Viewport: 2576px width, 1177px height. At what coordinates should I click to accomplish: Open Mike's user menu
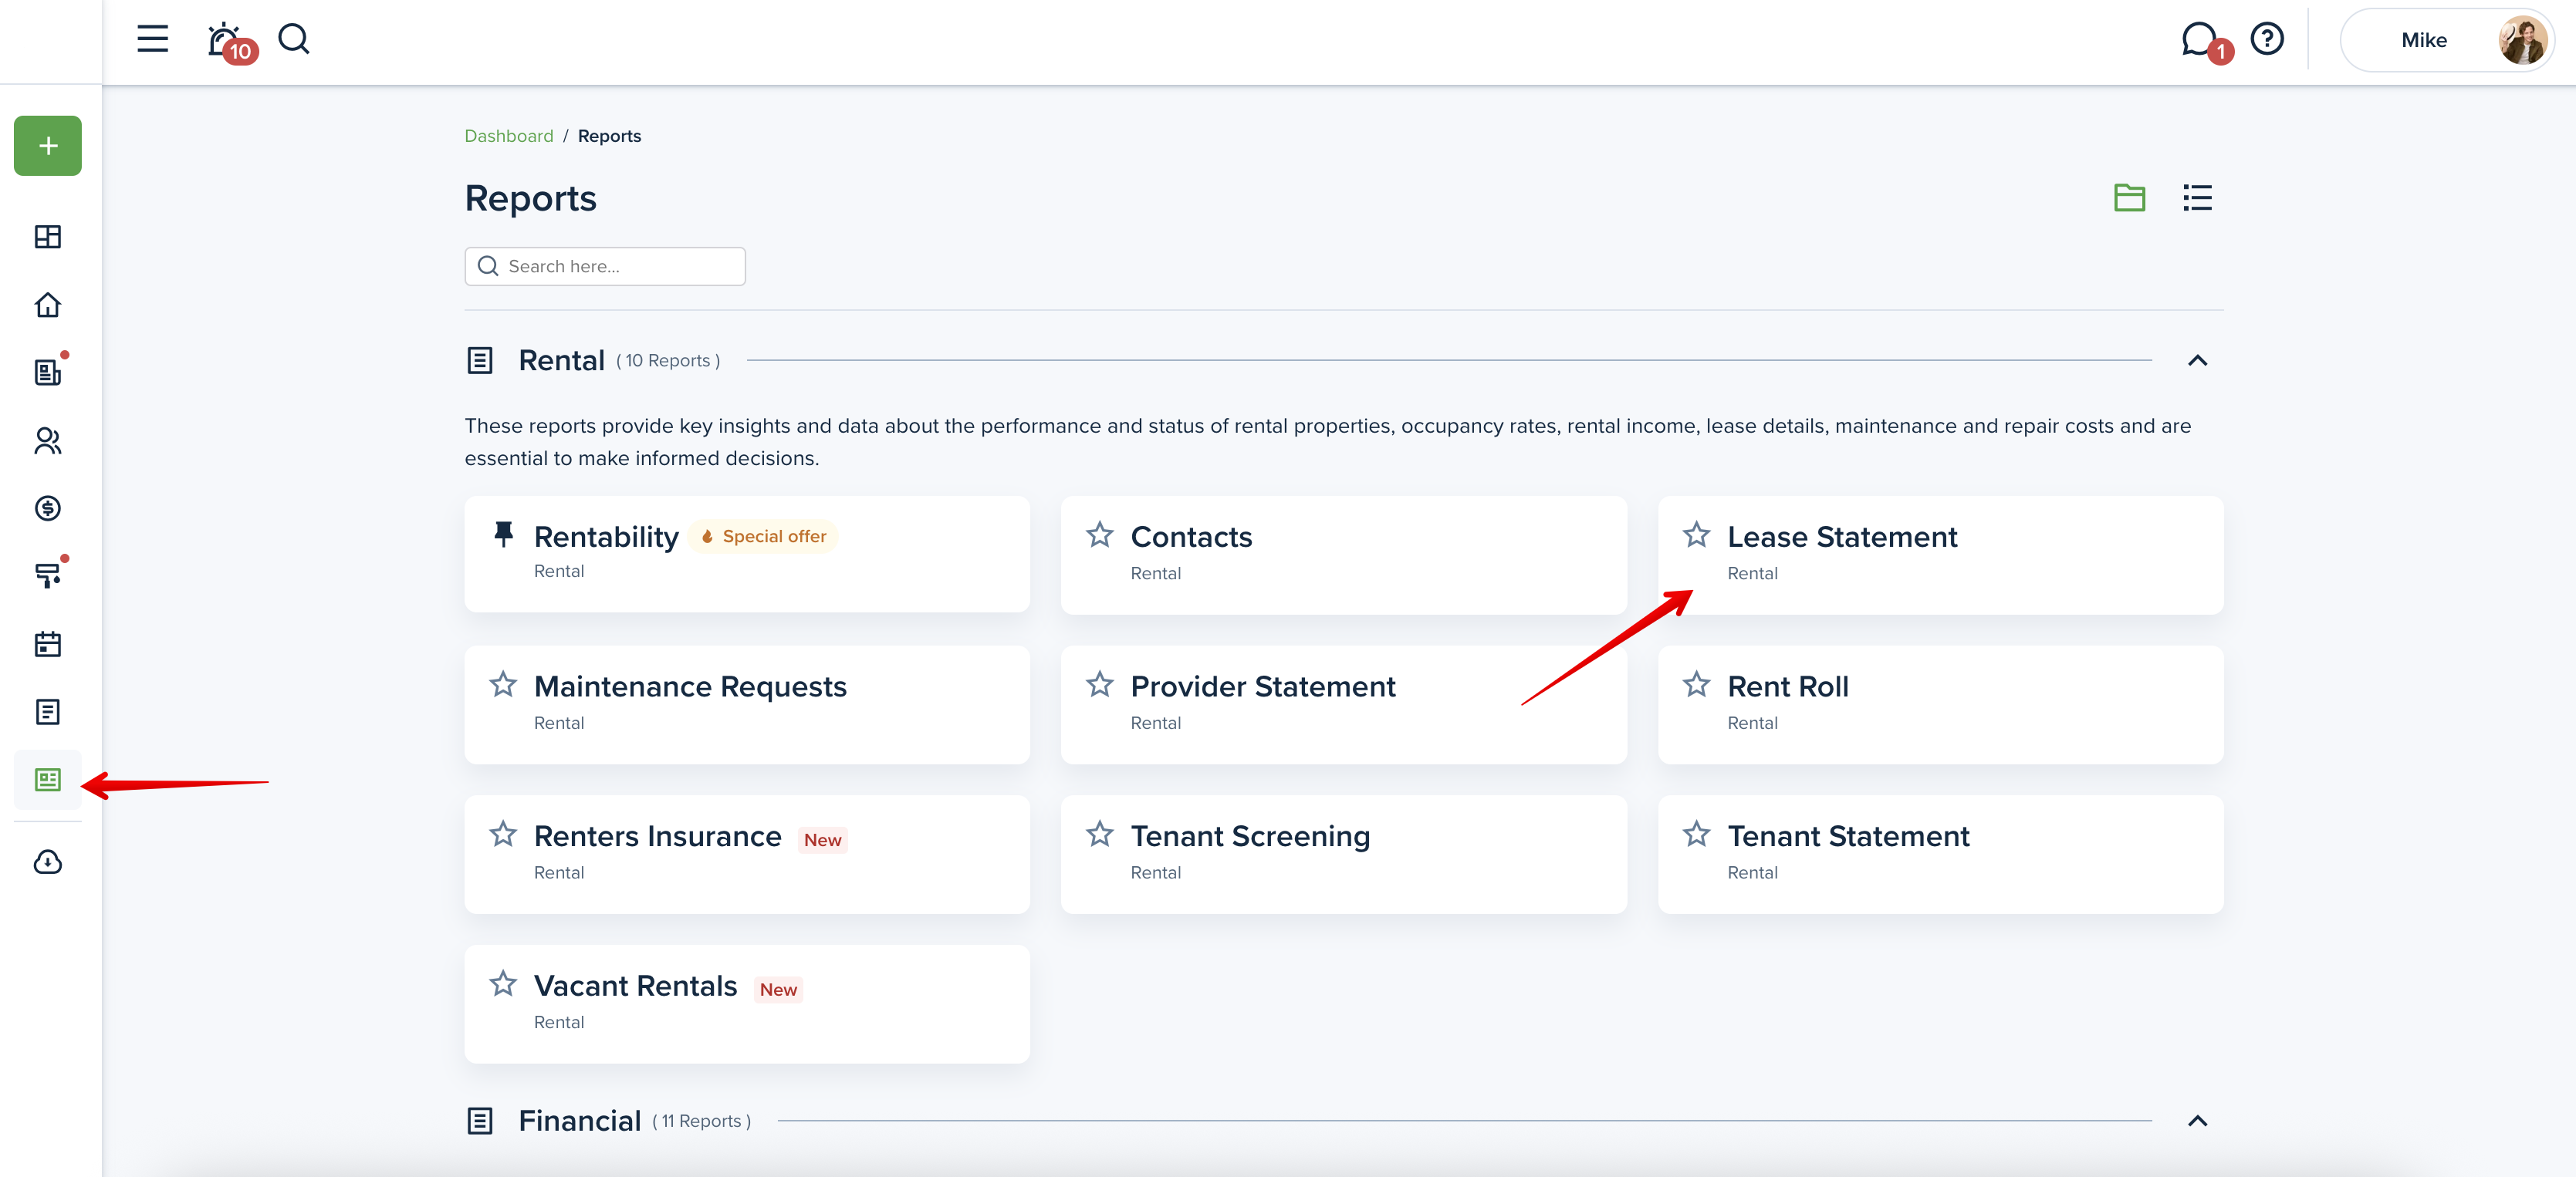(x=2446, y=40)
